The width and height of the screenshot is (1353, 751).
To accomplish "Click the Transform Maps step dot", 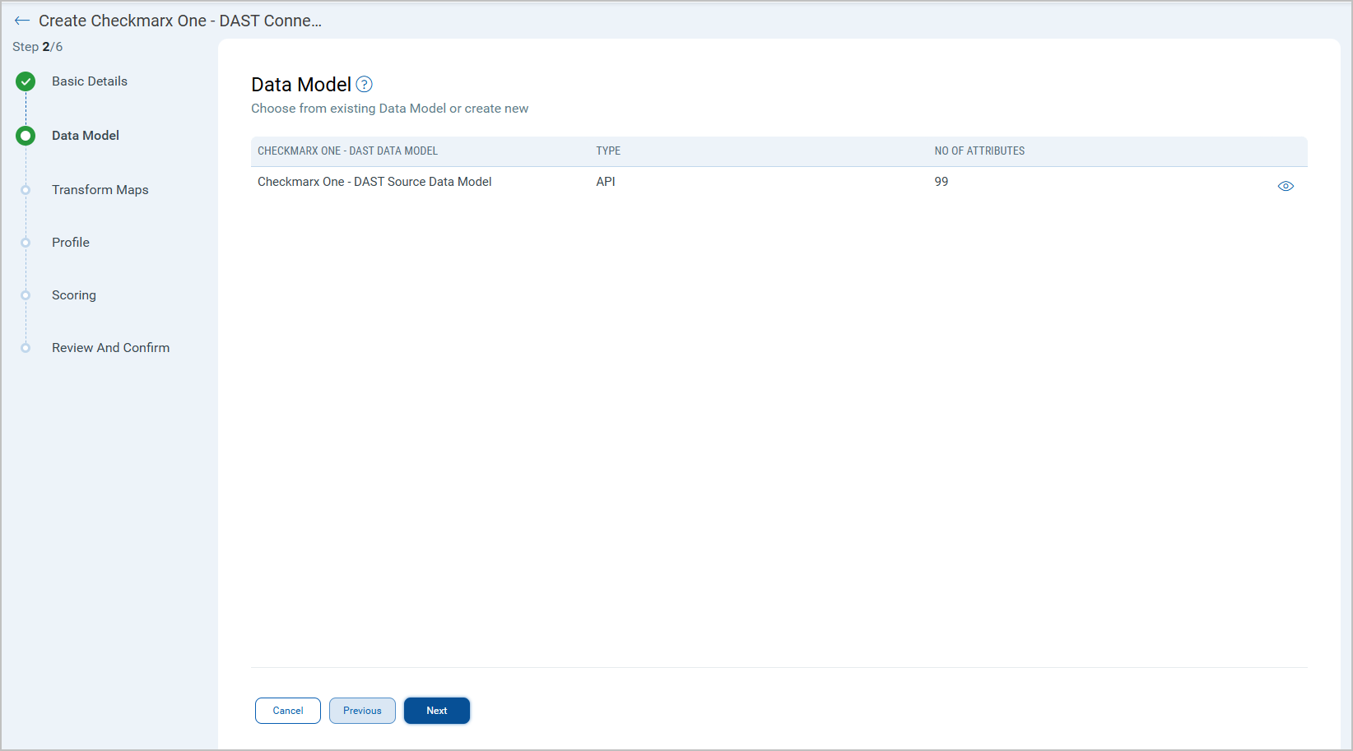I will point(26,190).
